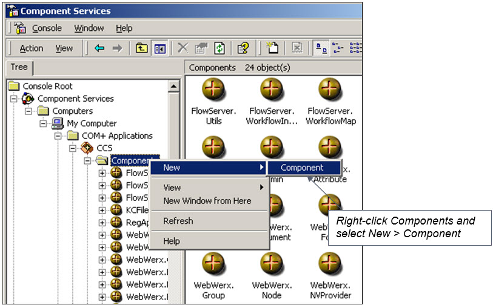Click Help in the context menu
This screenshot has width=493, height=305.
coord(209,241)
